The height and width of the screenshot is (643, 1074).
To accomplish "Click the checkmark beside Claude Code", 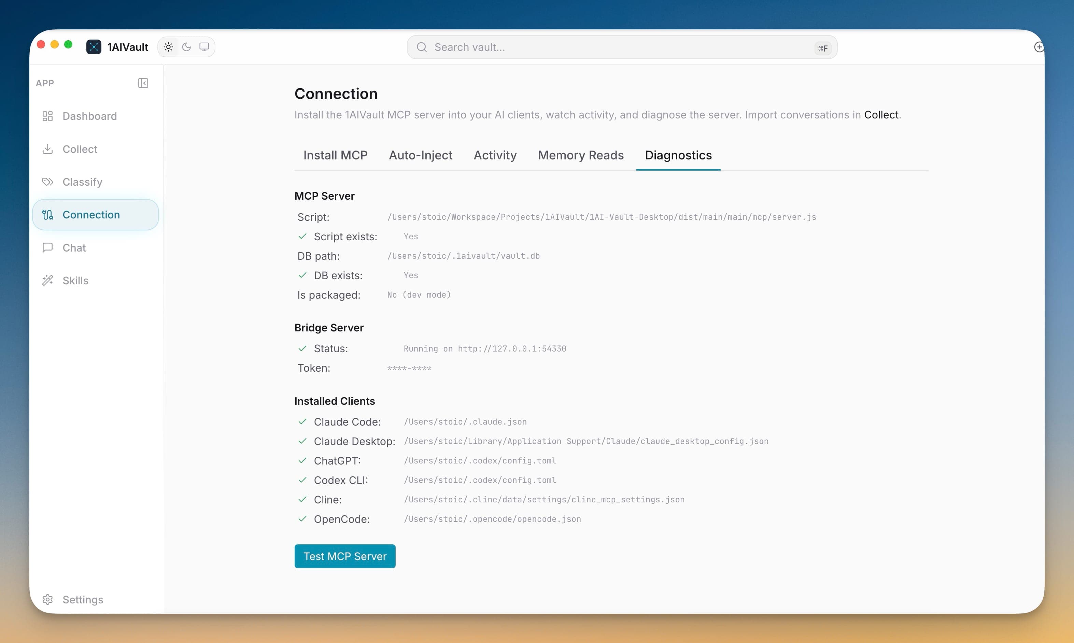I will pos(302,422).
